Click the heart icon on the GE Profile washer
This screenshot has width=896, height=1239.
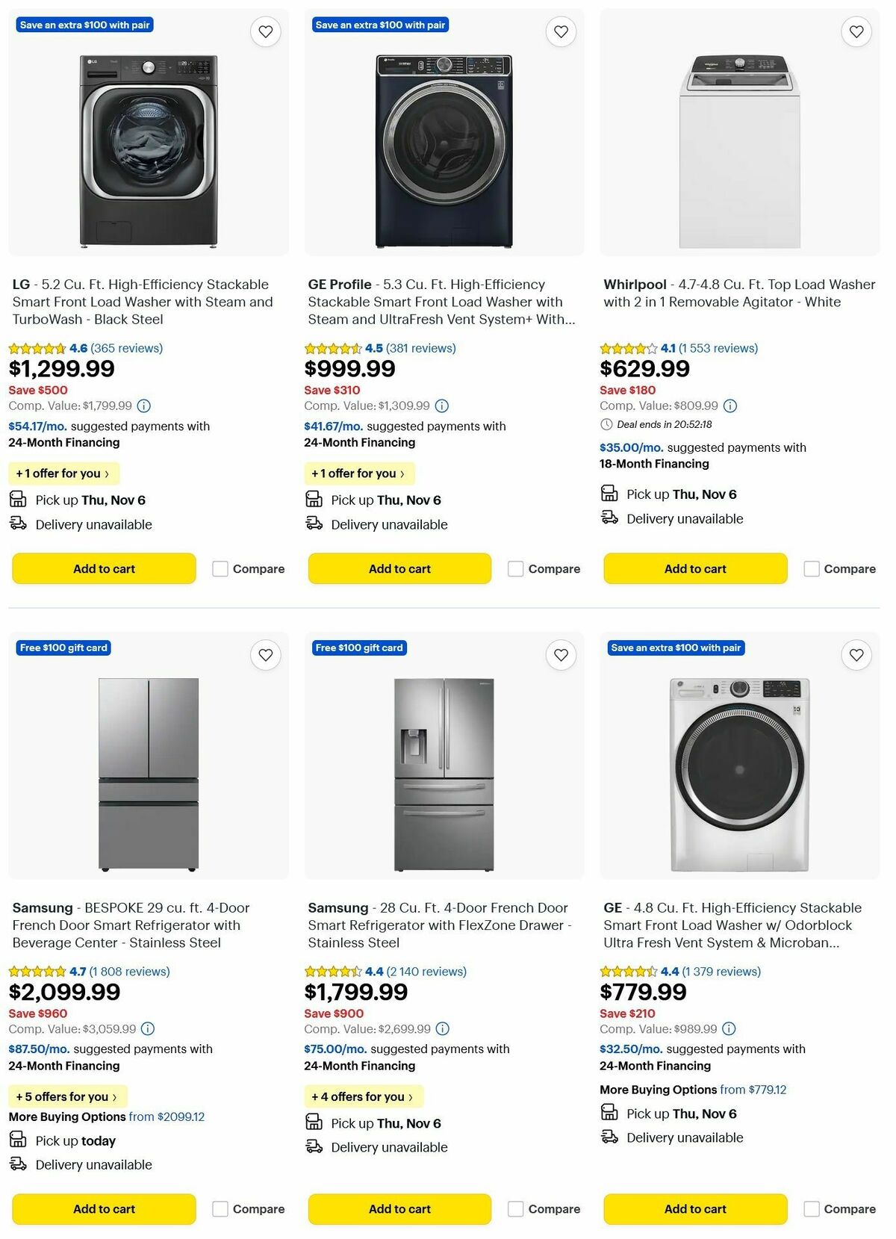561,31
